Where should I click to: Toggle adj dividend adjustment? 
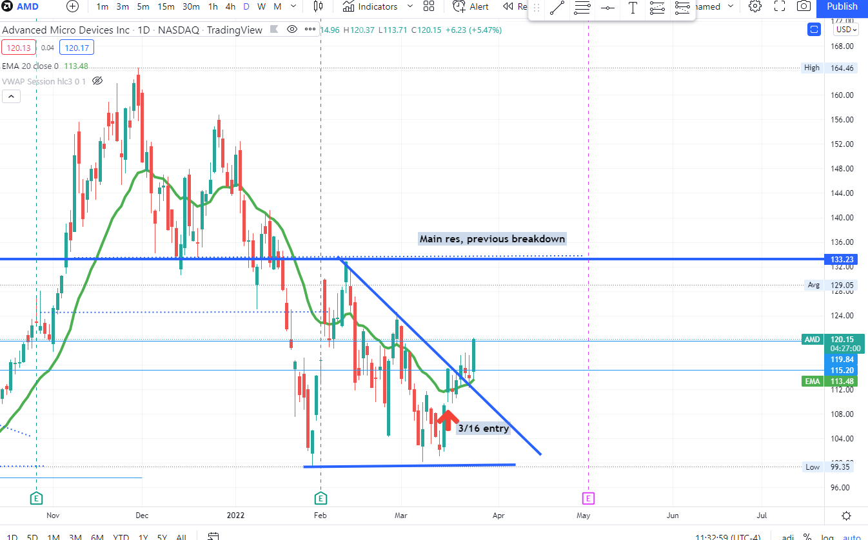788,537
